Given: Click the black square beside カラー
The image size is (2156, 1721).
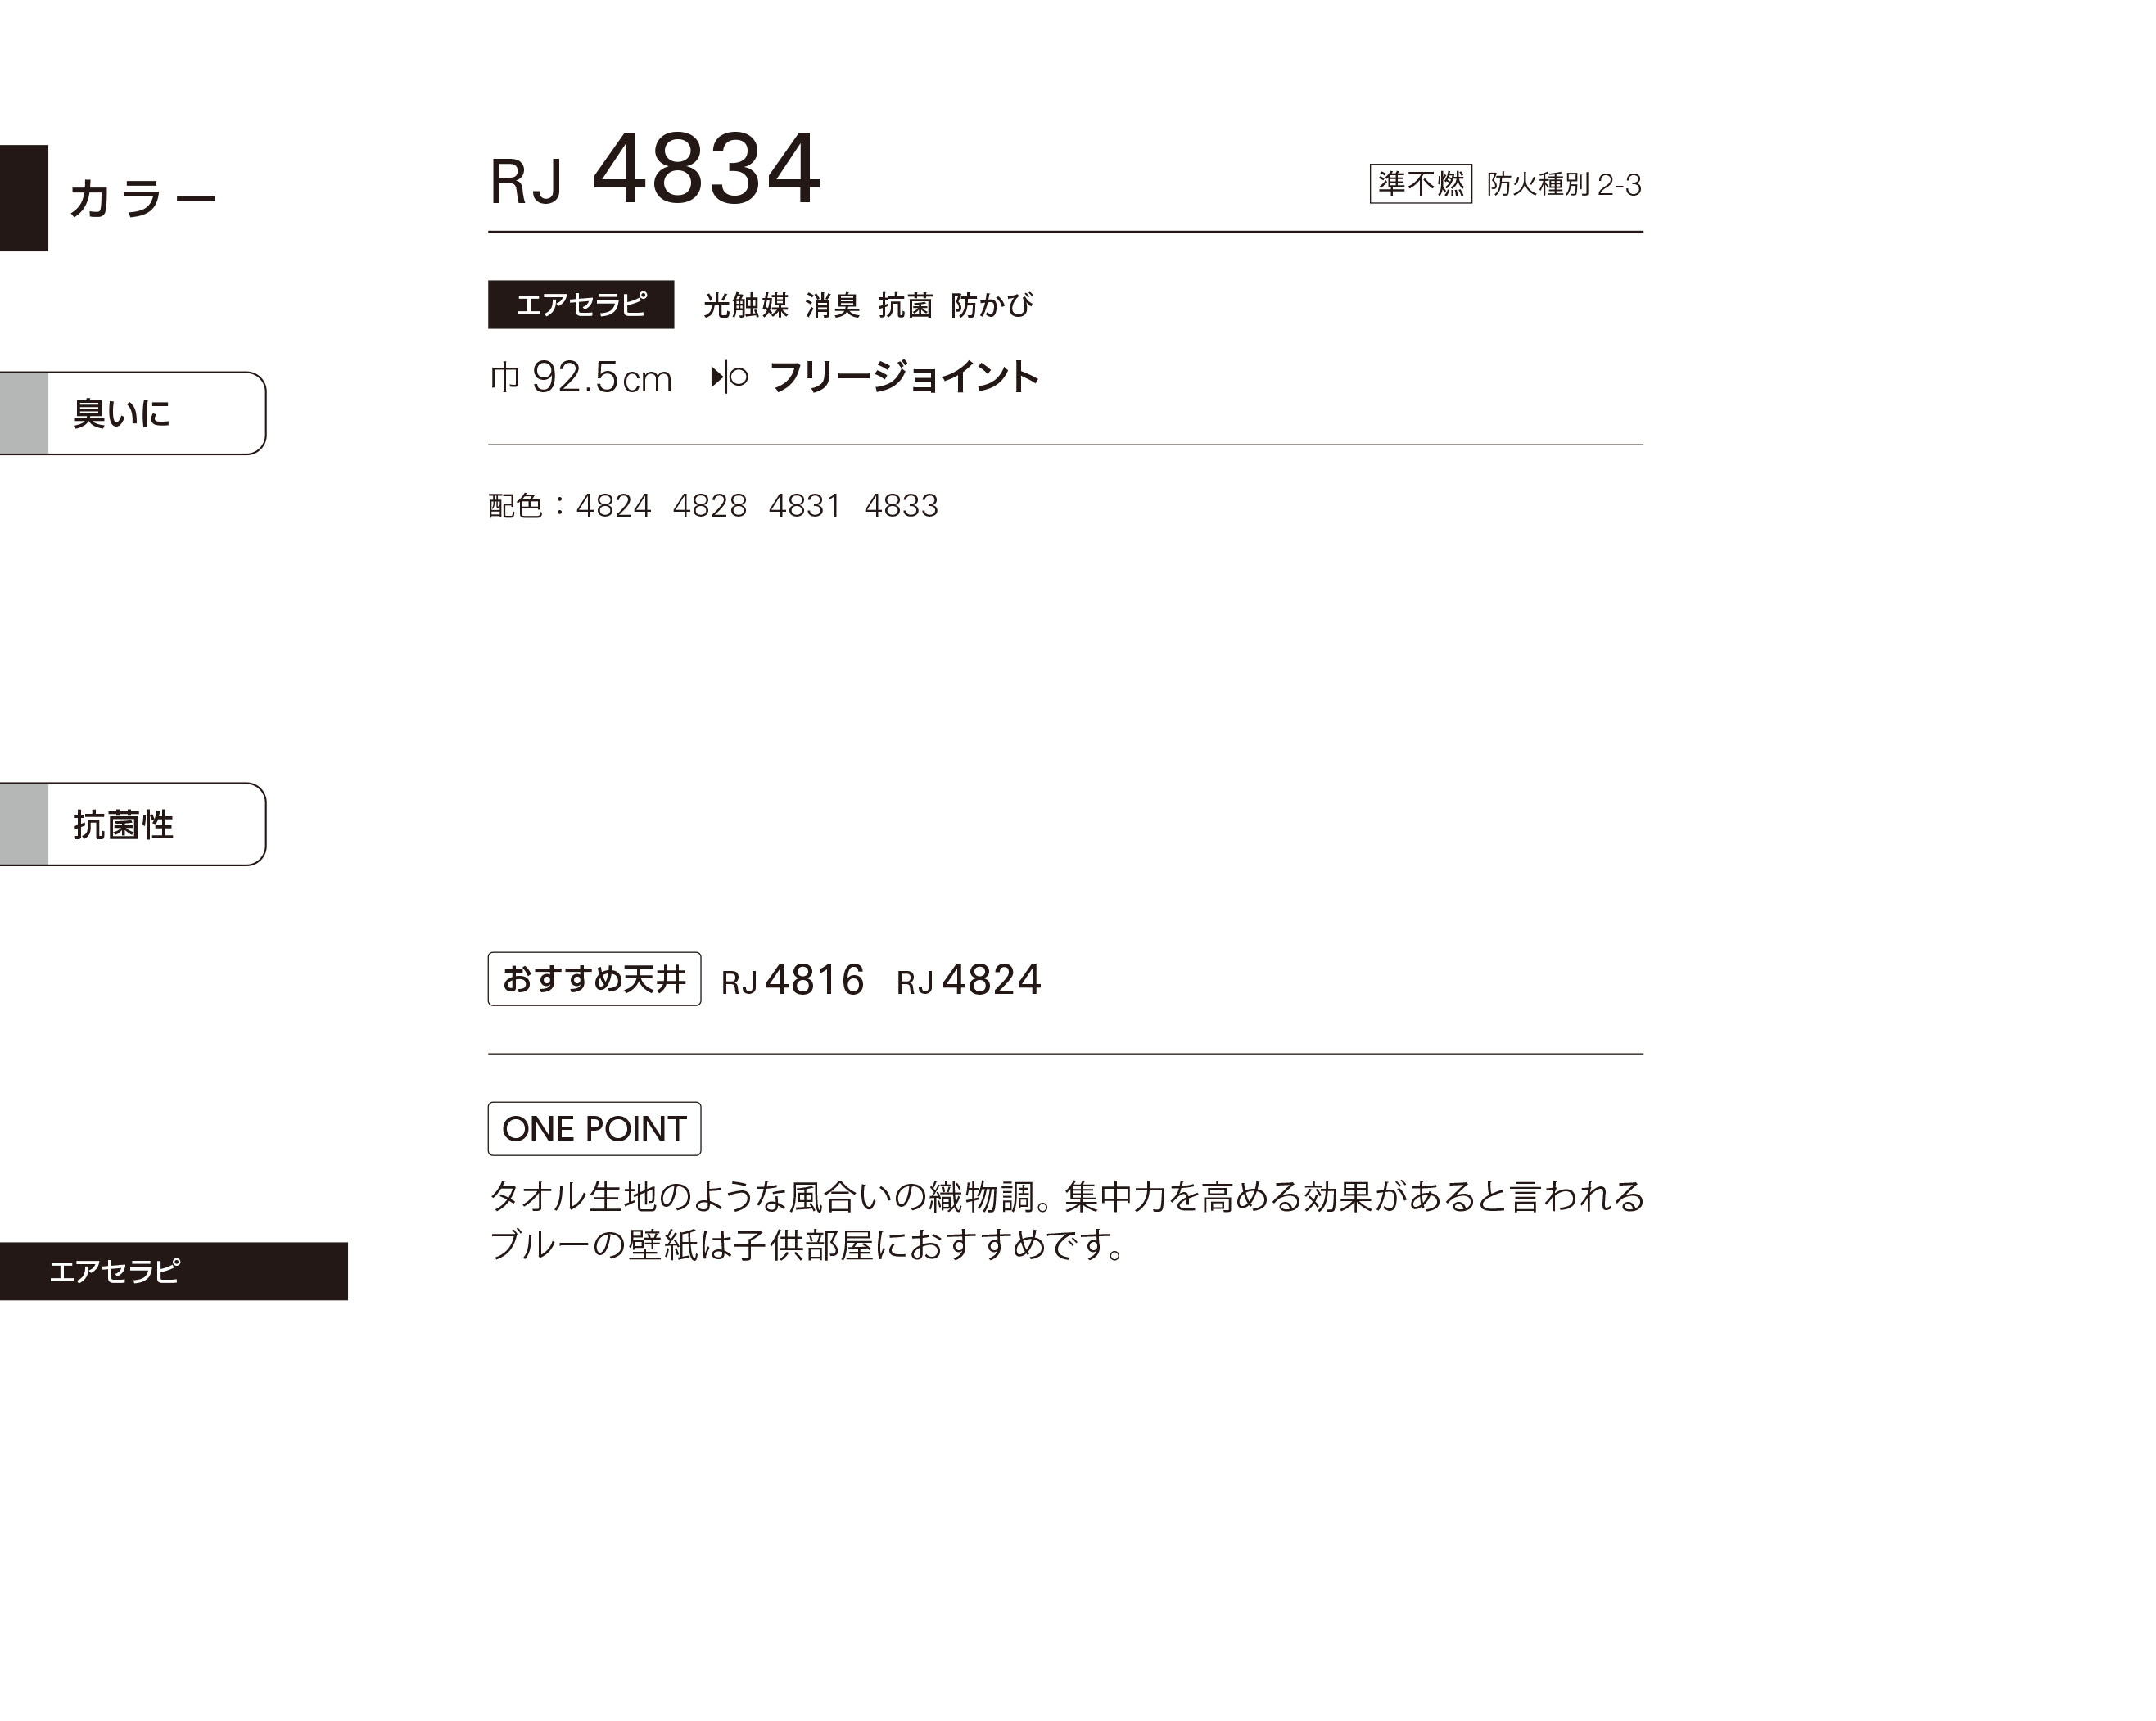Looking at the screenshot, I should click(24, 198).
